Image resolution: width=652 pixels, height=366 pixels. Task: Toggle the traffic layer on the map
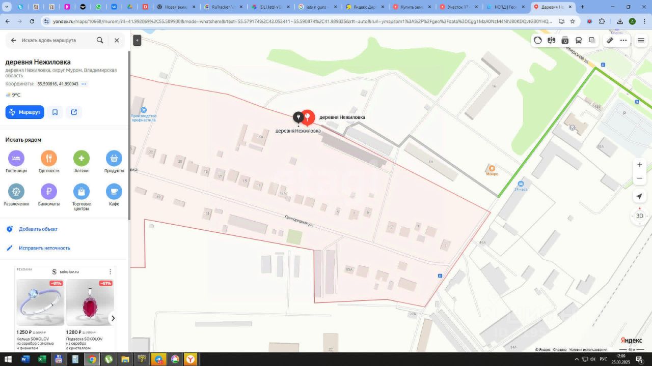(538, 40)
